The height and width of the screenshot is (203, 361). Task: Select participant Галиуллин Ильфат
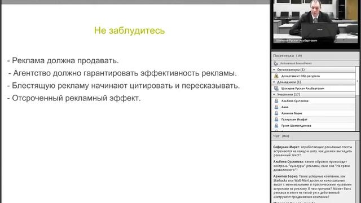coord(314,120)
